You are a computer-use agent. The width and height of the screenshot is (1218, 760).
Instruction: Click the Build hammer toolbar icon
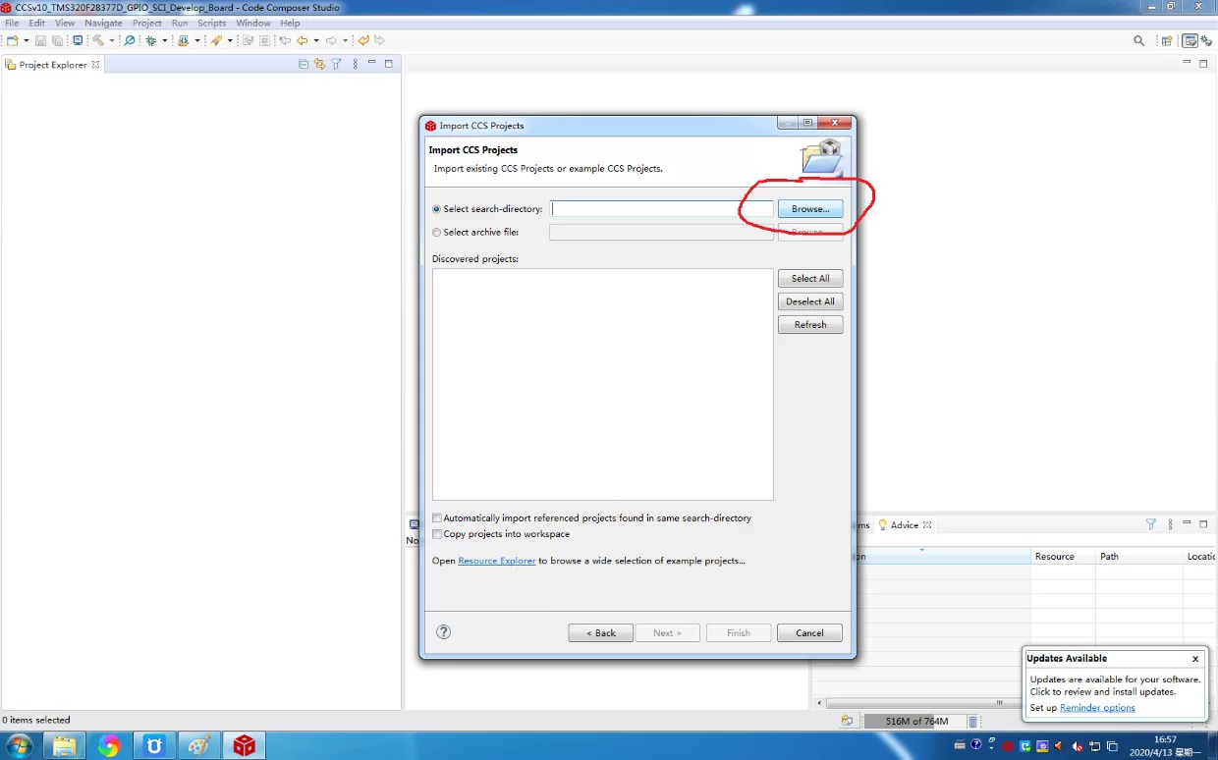click(97, 40)
